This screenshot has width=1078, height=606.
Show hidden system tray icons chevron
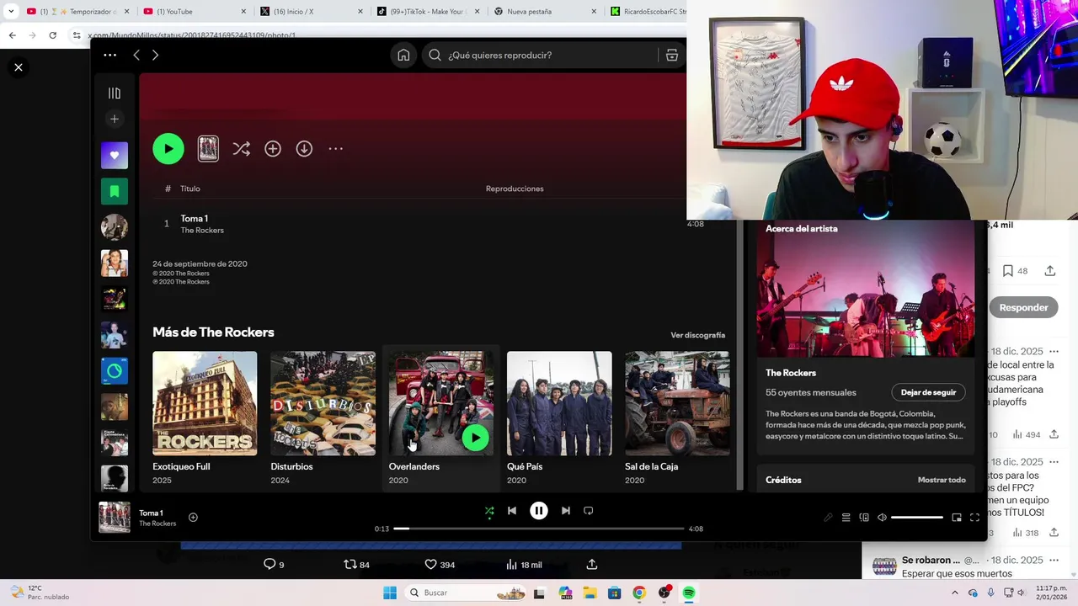point(957,593)
